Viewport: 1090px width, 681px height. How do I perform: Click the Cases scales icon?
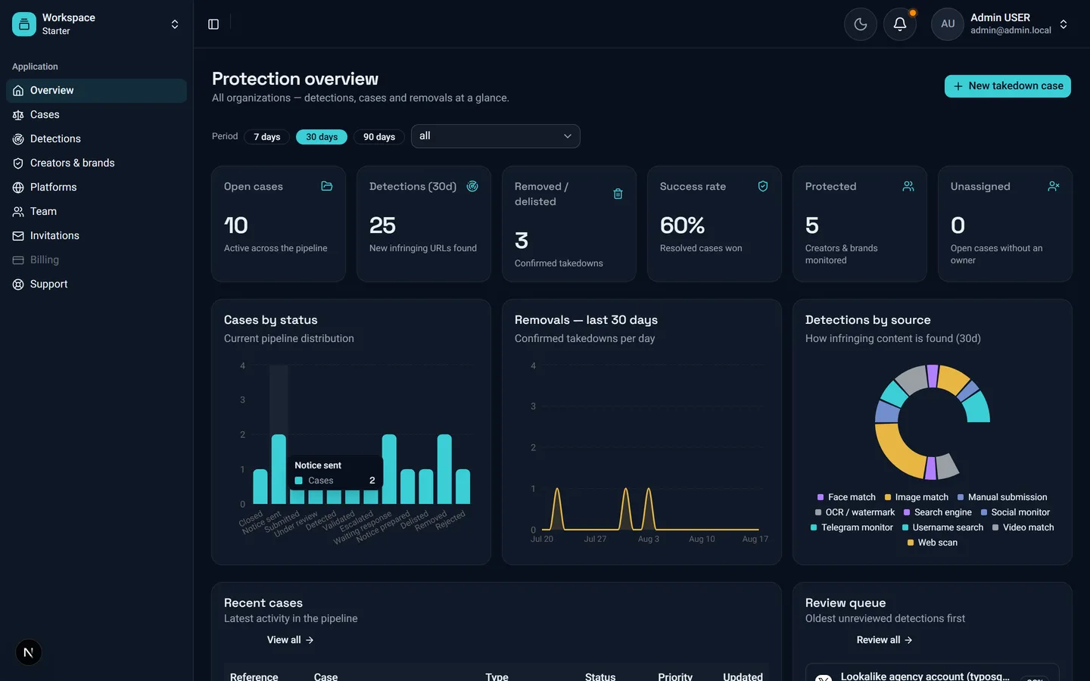[18, 114]
